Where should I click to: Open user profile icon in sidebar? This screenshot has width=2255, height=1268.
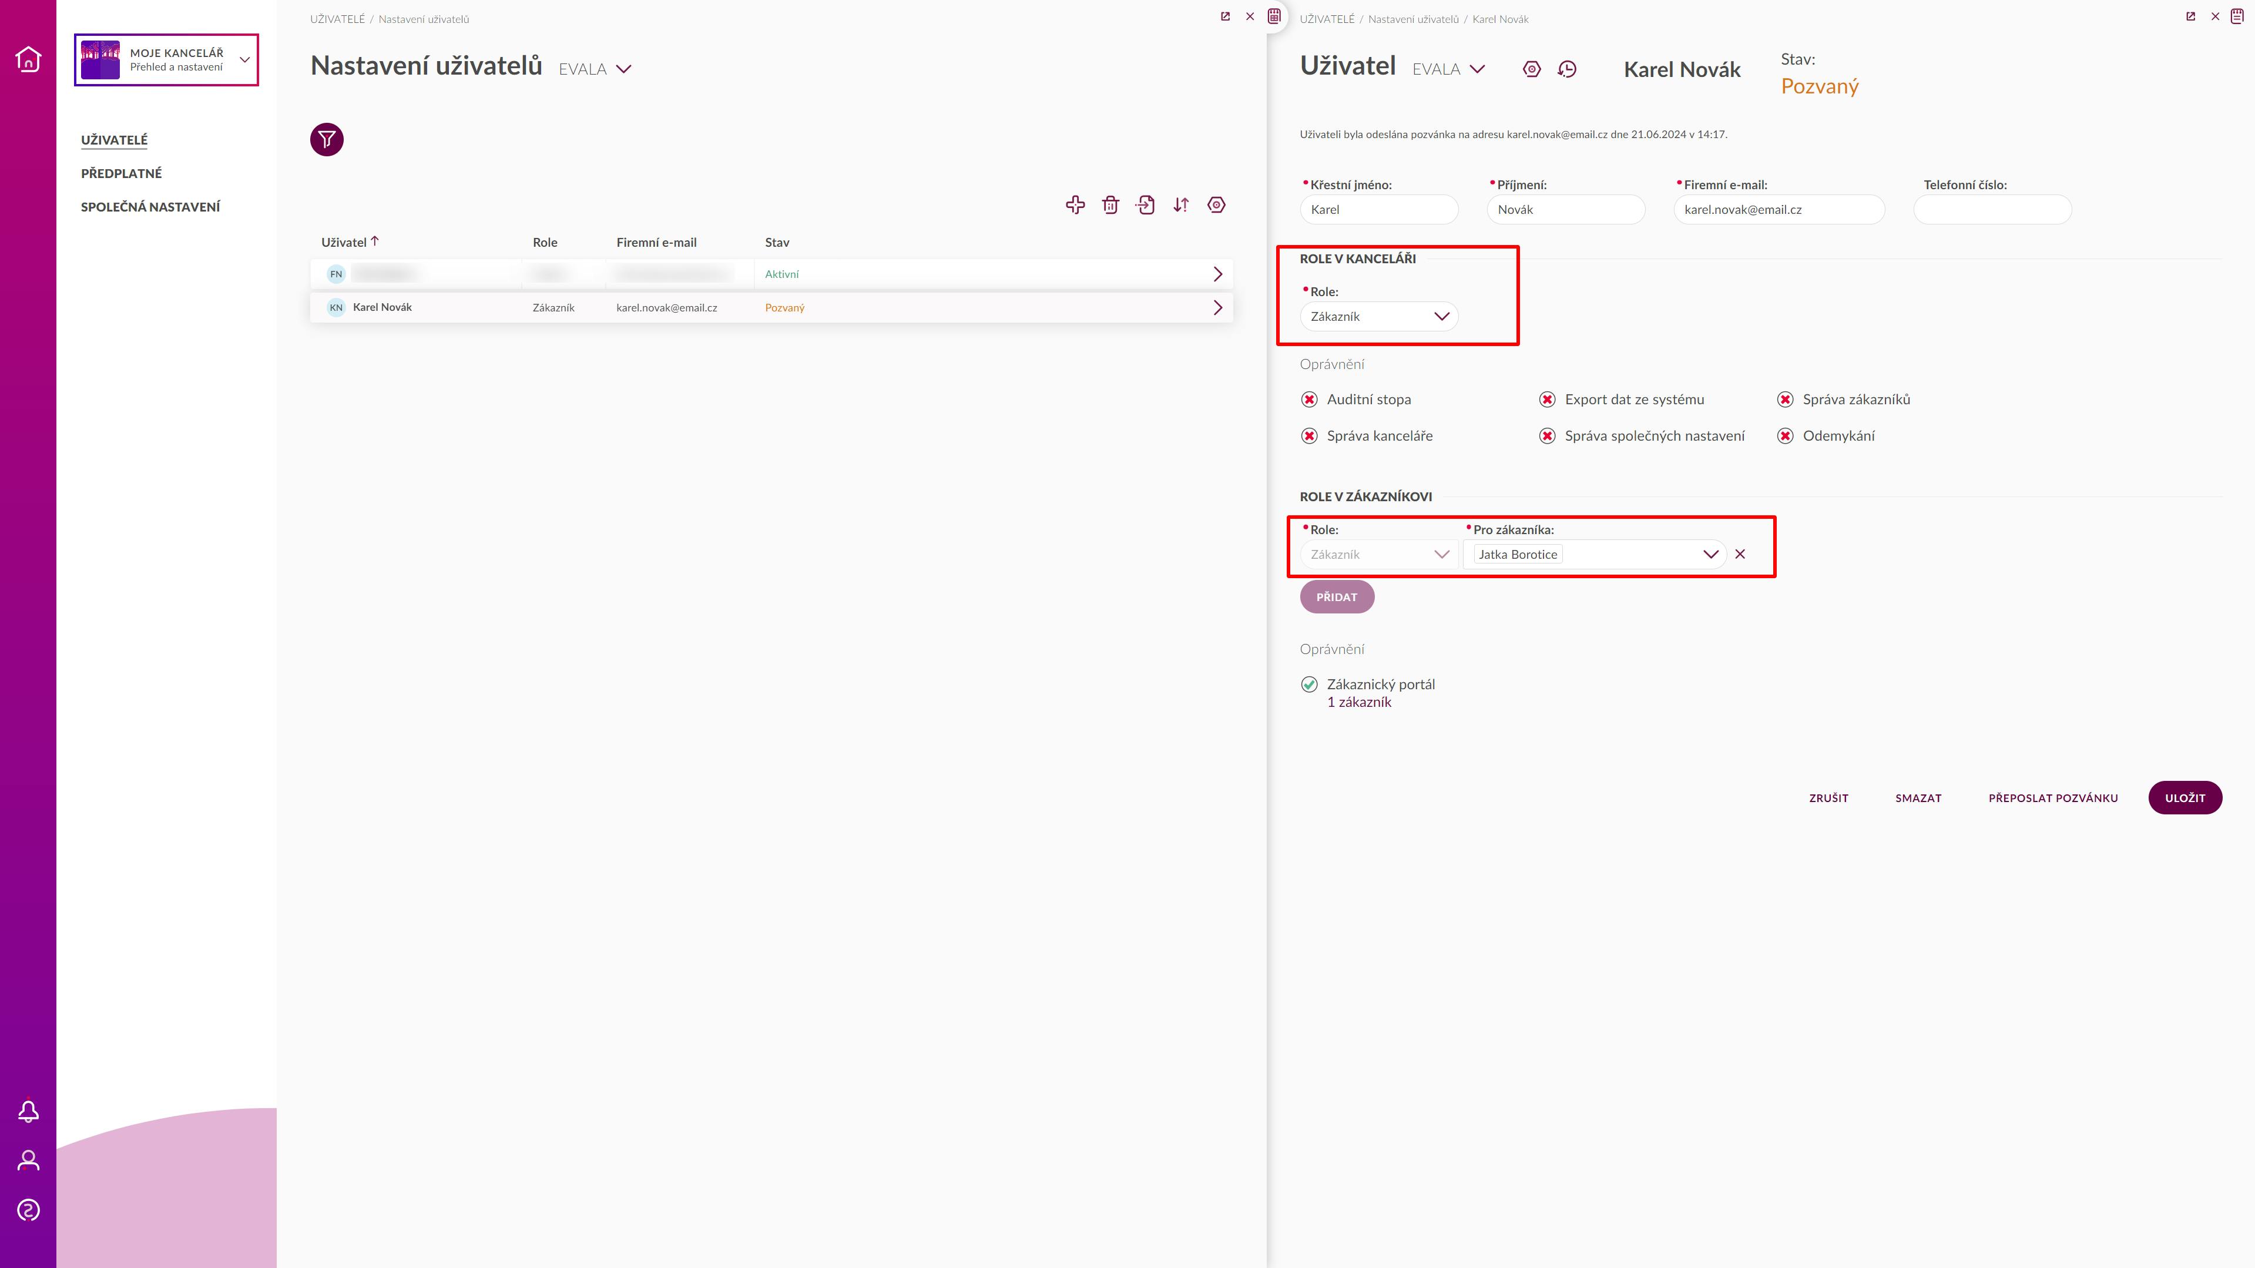[x=28, y=1160]
